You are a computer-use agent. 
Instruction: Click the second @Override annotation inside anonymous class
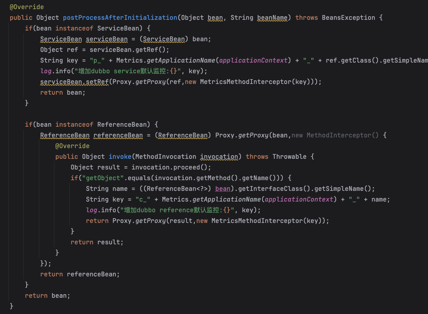(x=72, y=146)
